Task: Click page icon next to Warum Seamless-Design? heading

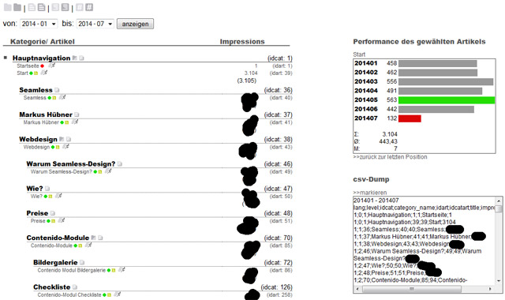Action: click(x=120, y=163)
